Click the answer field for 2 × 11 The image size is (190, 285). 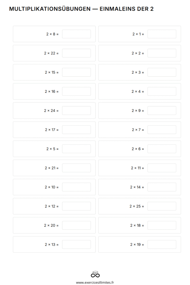click(x=162, y=168)
